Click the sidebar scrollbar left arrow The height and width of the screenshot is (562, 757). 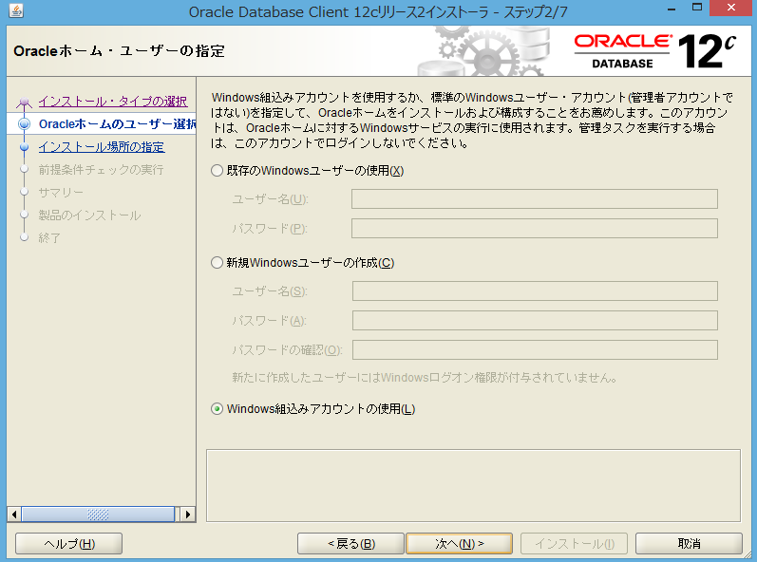pos(14,515)
